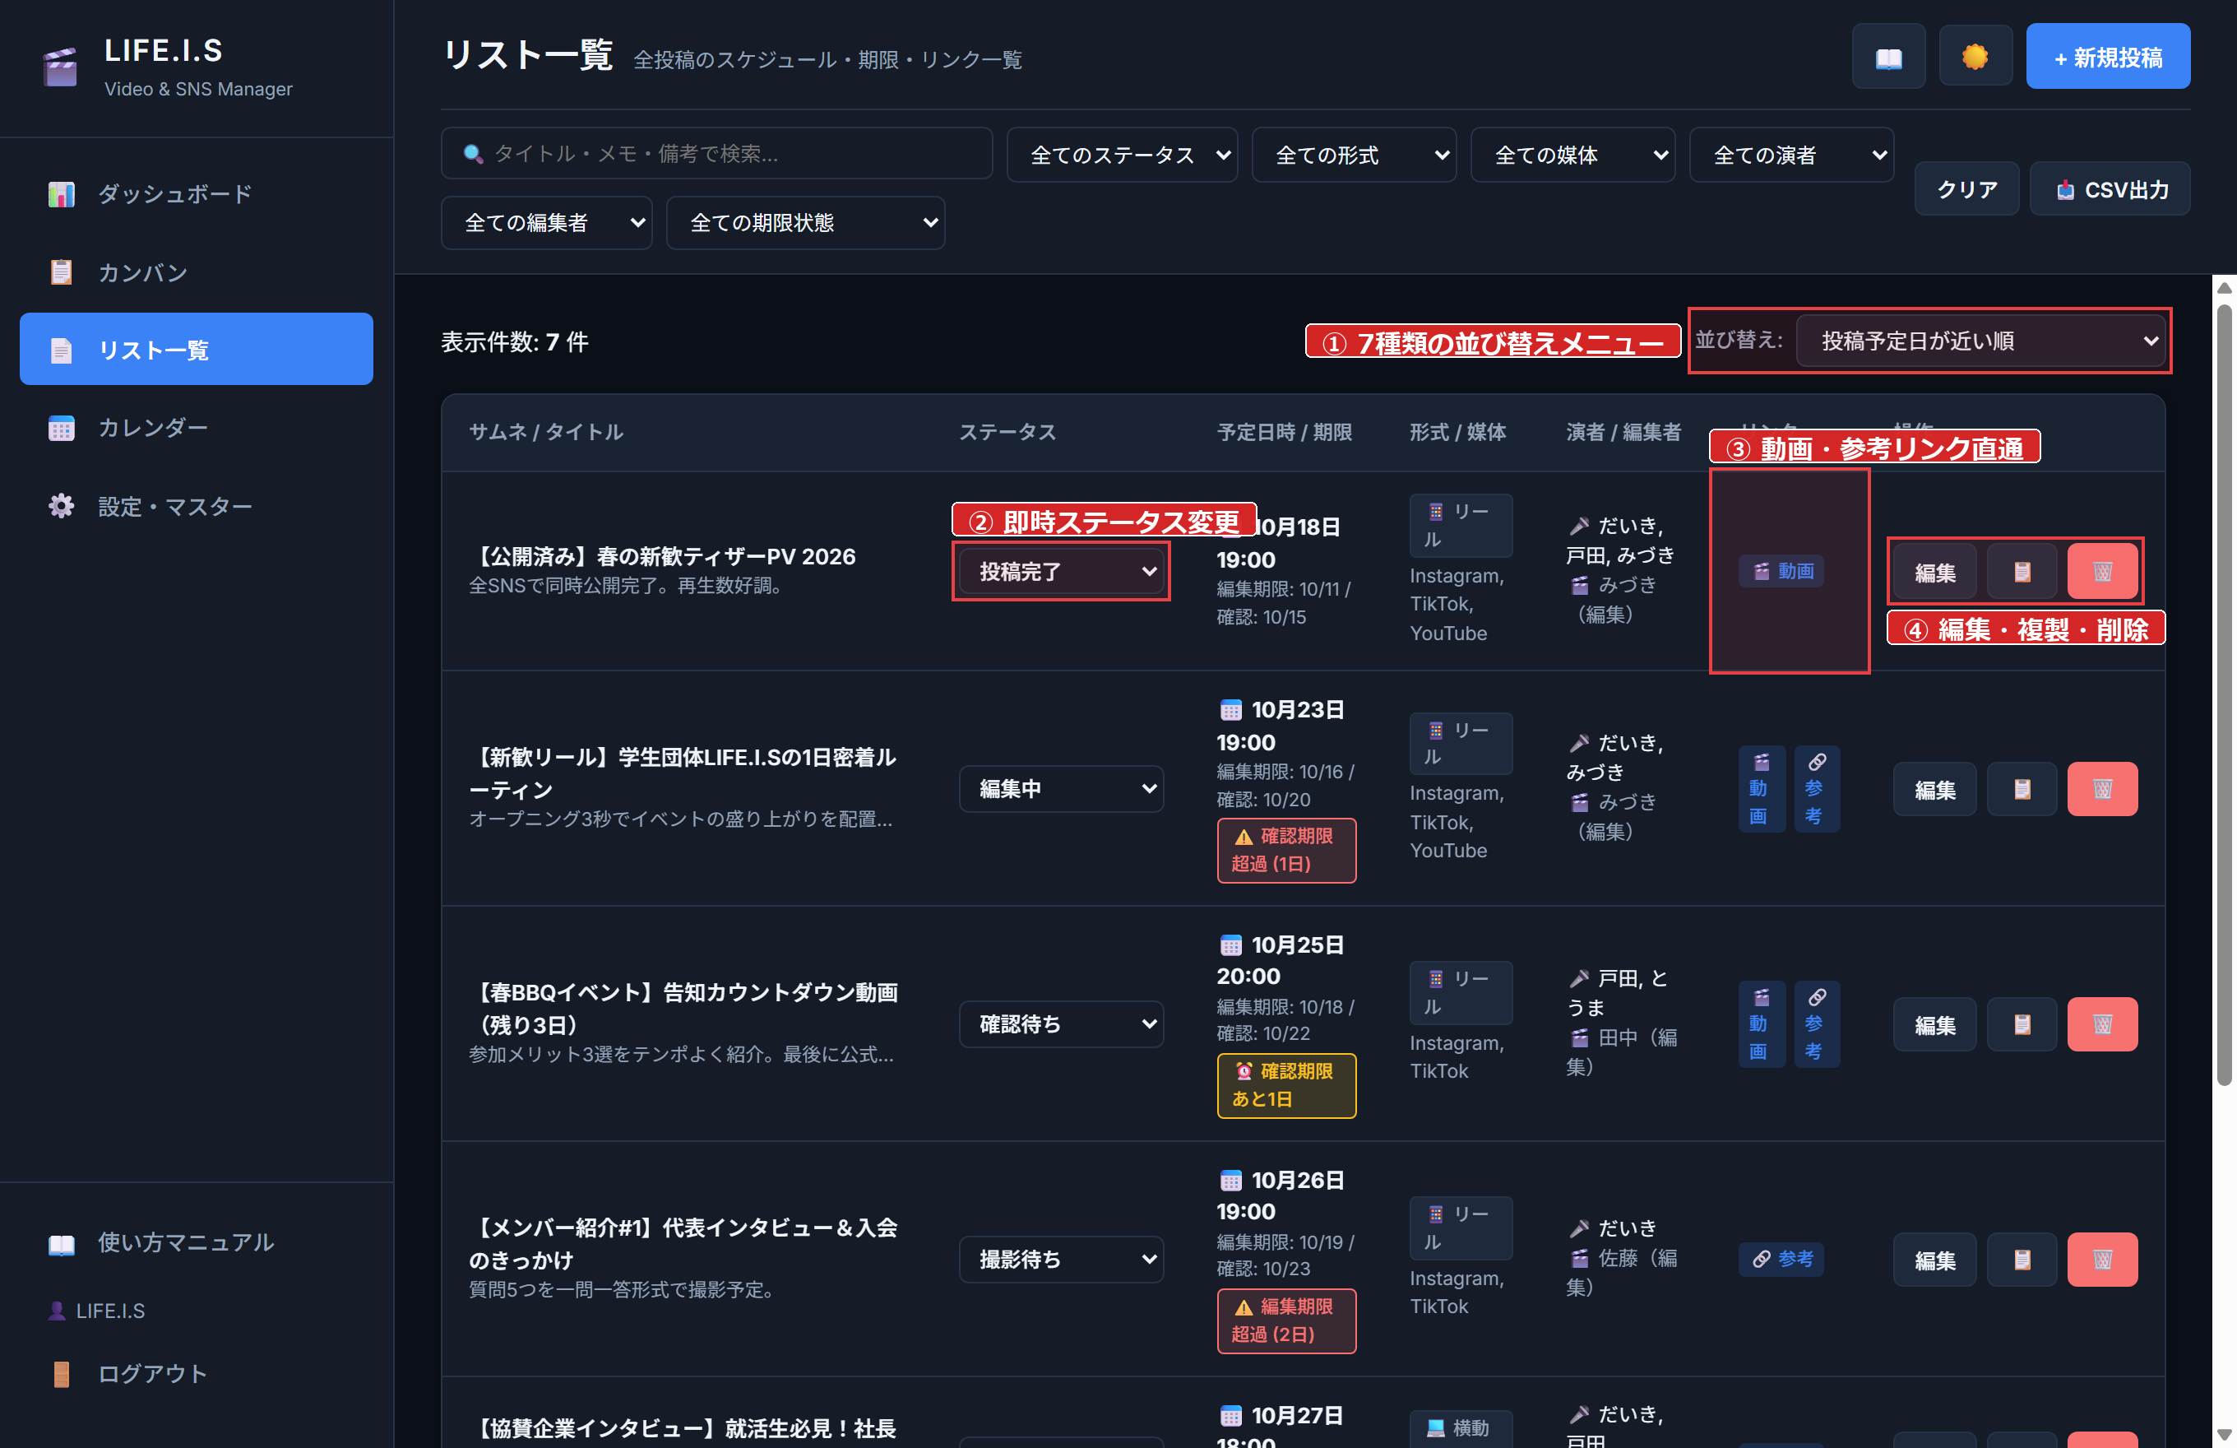
Task: Open 動画 link for 春BBQイベント row
Action: pyautogui.click(x=1762, y=1024)
